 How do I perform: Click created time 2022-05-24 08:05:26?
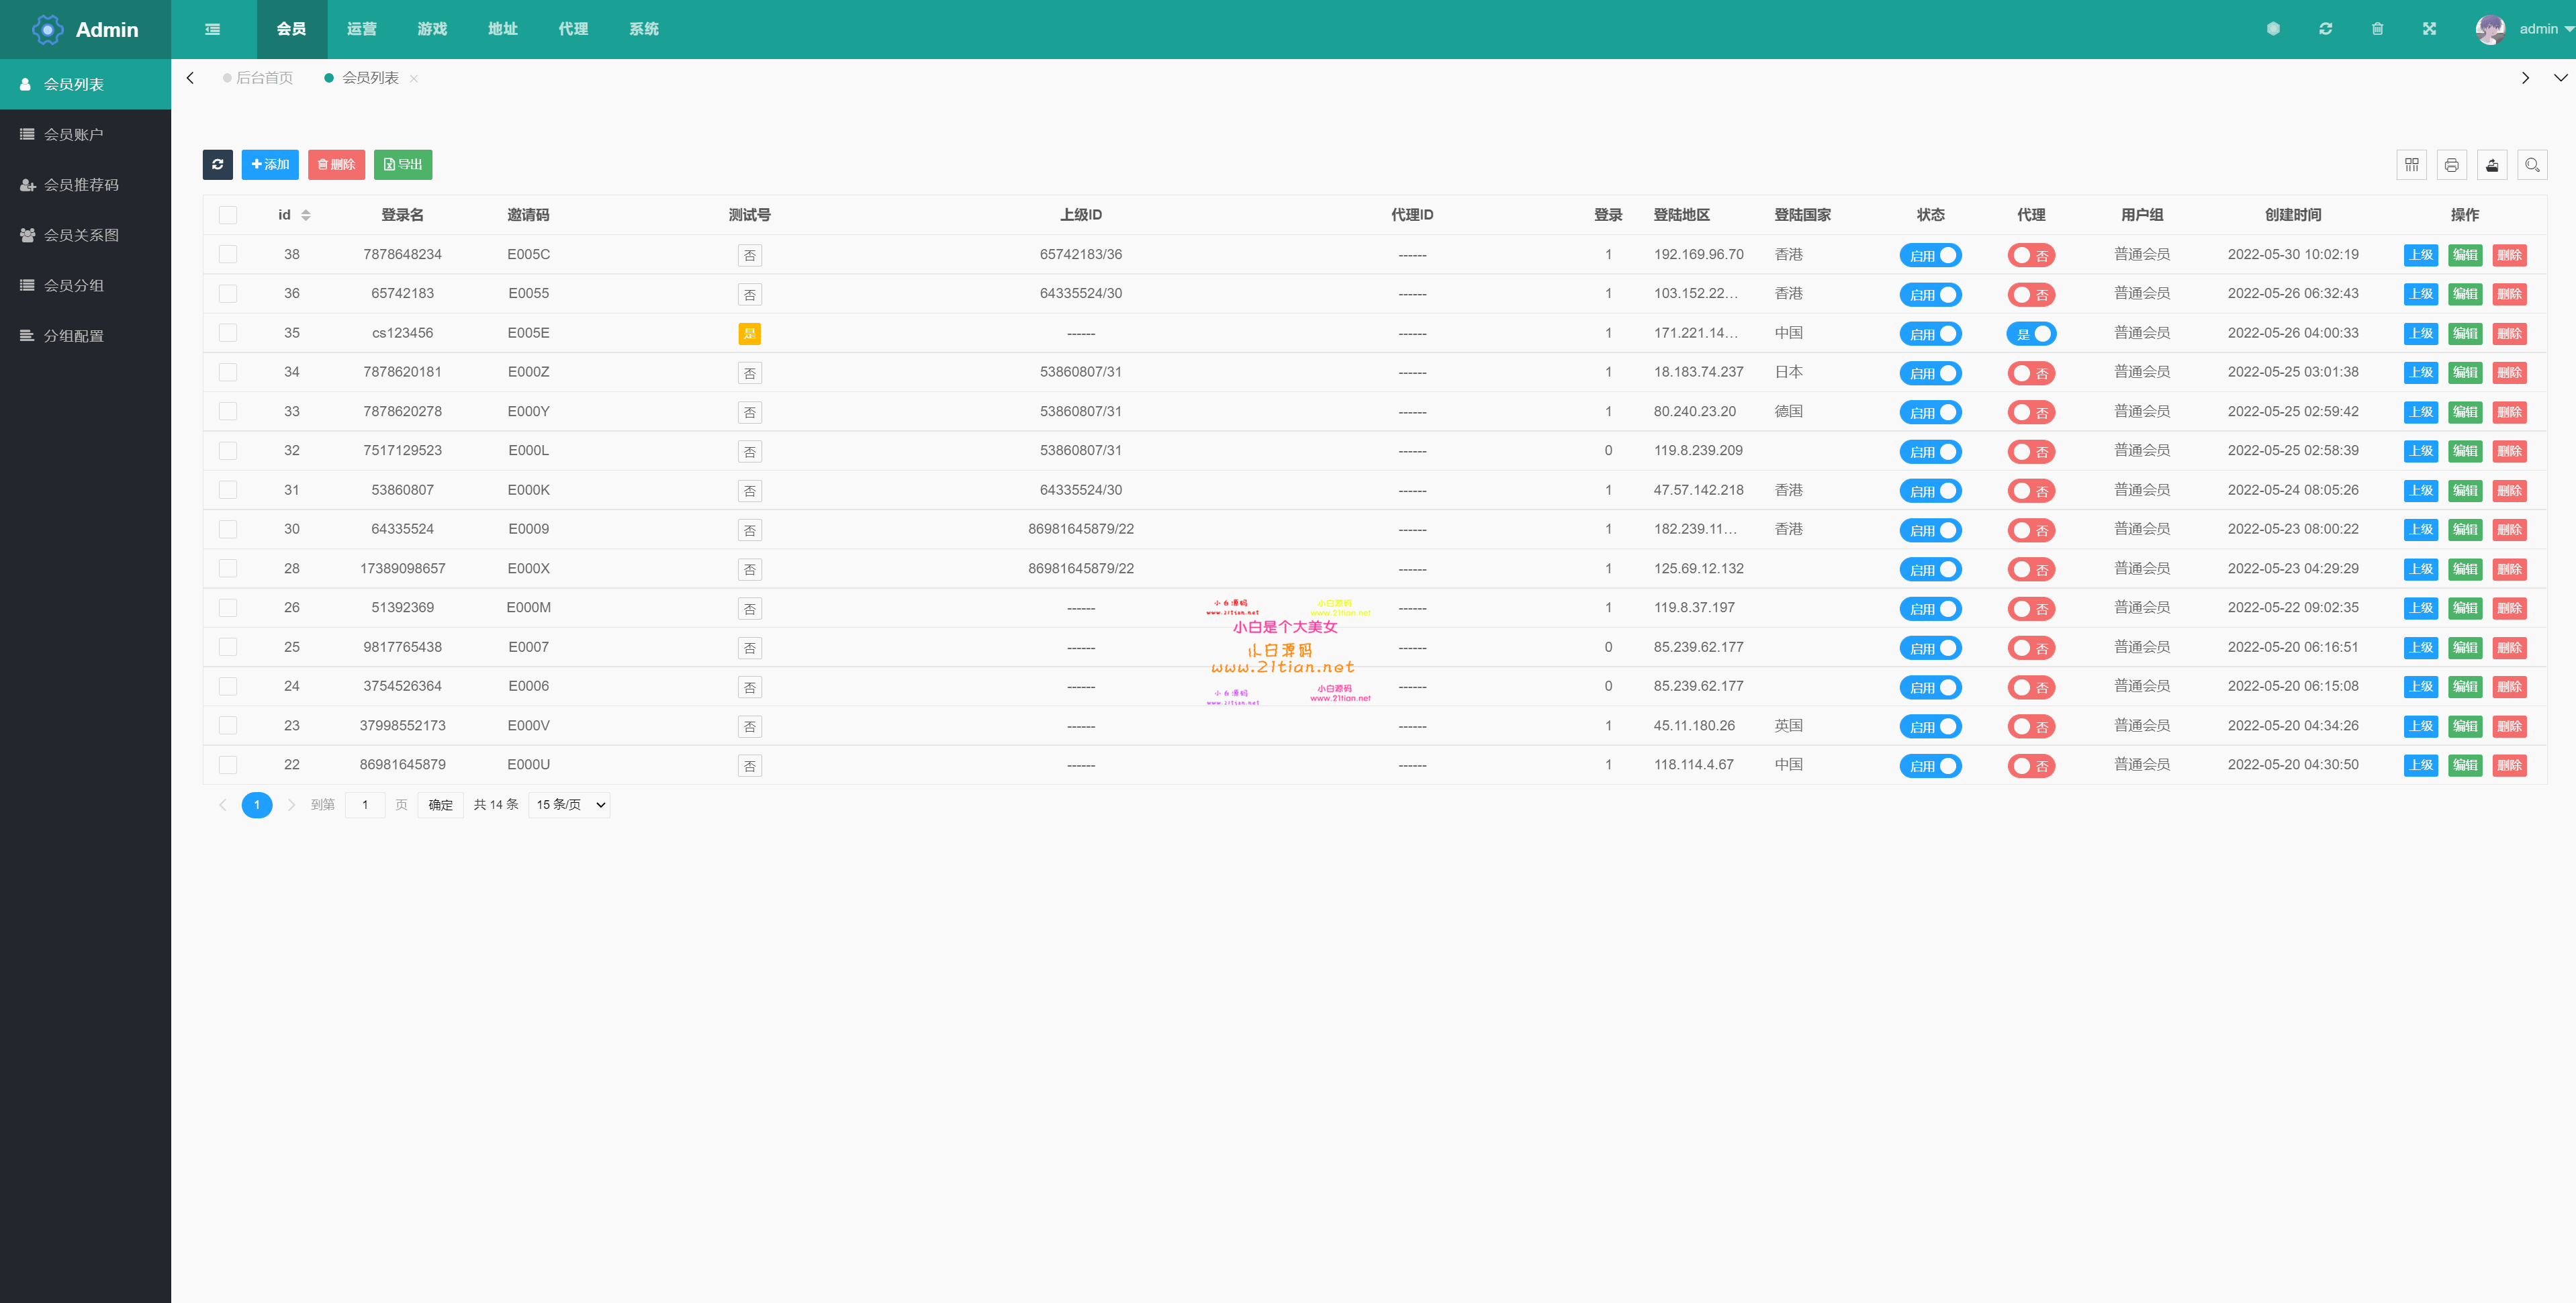tap(2292, 490)
